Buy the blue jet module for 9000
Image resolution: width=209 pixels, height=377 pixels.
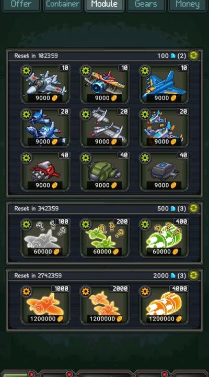point(164,84)
